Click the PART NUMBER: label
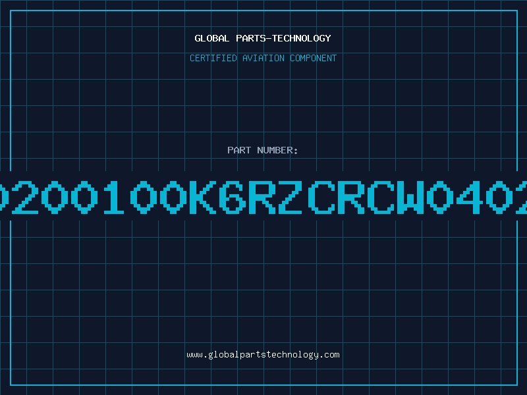 click(x=263, y=150)
